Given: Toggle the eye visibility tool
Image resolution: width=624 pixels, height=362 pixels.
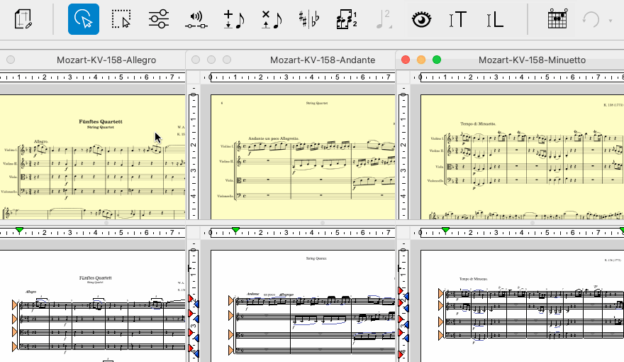Looking at the screenshot, I should [x=421, y=19].
